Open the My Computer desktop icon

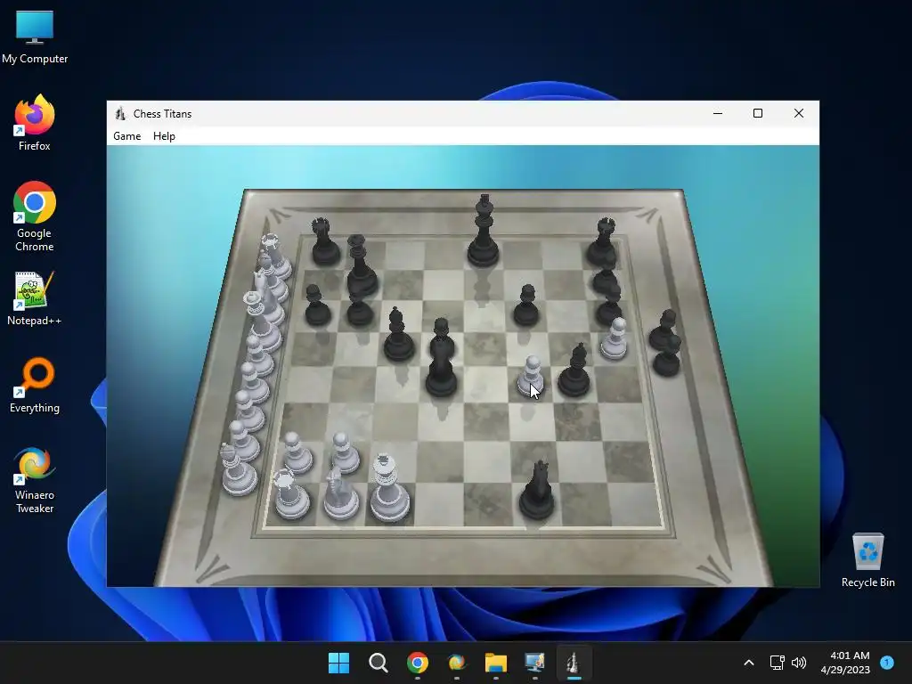(x=35, y=37)
